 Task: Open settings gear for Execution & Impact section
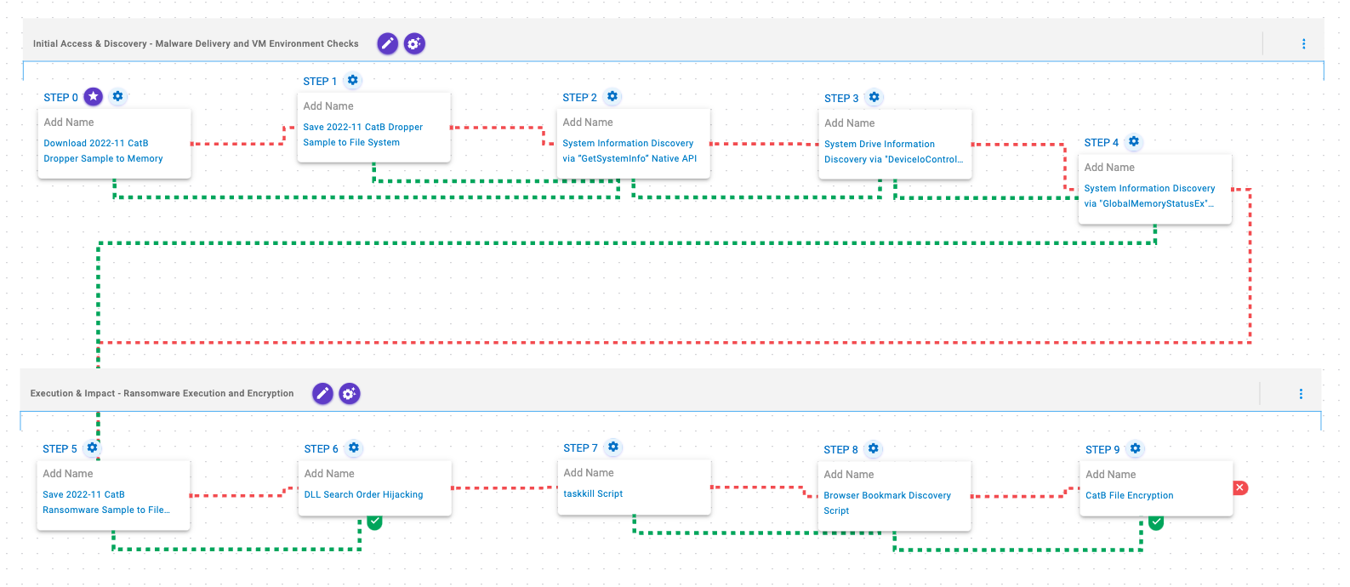pos(350,393)
